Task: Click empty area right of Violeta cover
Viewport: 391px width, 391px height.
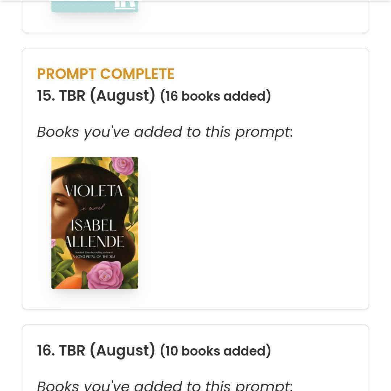Action: (253, 223)
